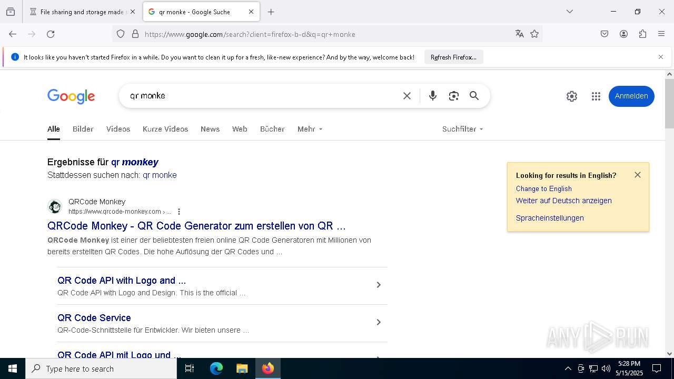Viewport: 674px width, 379px height.
Task: Select the Web search tab
Action: (240, 129)
